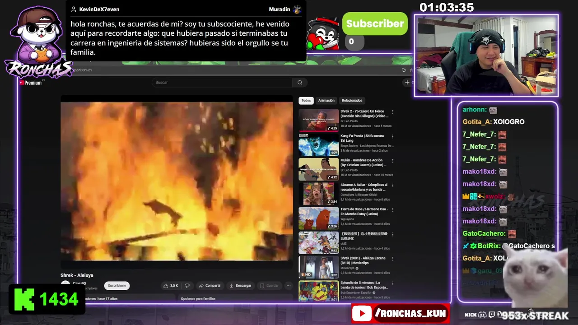Open options menu for Sácame A Bailar video

pyautogui.click(x=393, y=185)
